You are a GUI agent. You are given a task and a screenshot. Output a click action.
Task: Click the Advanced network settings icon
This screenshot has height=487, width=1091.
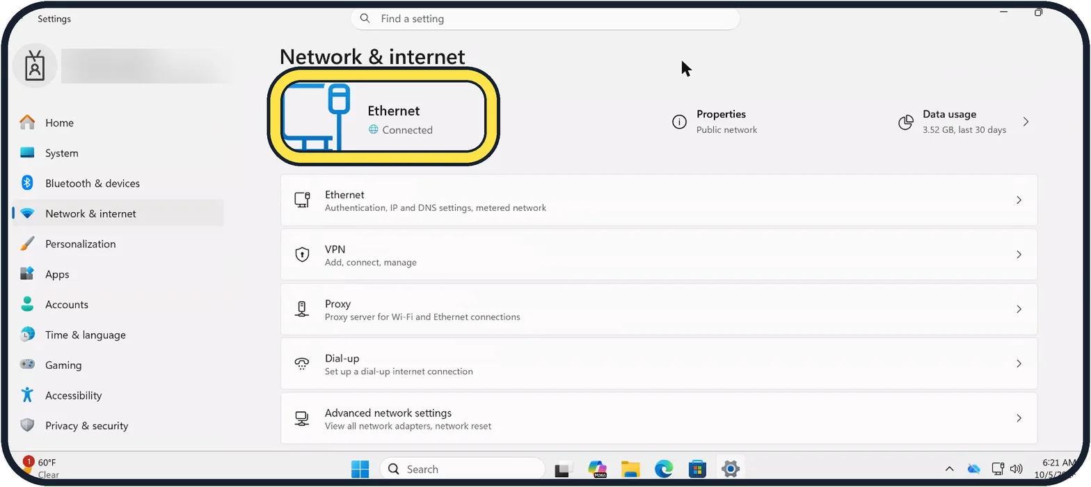(x=302, y=418)
